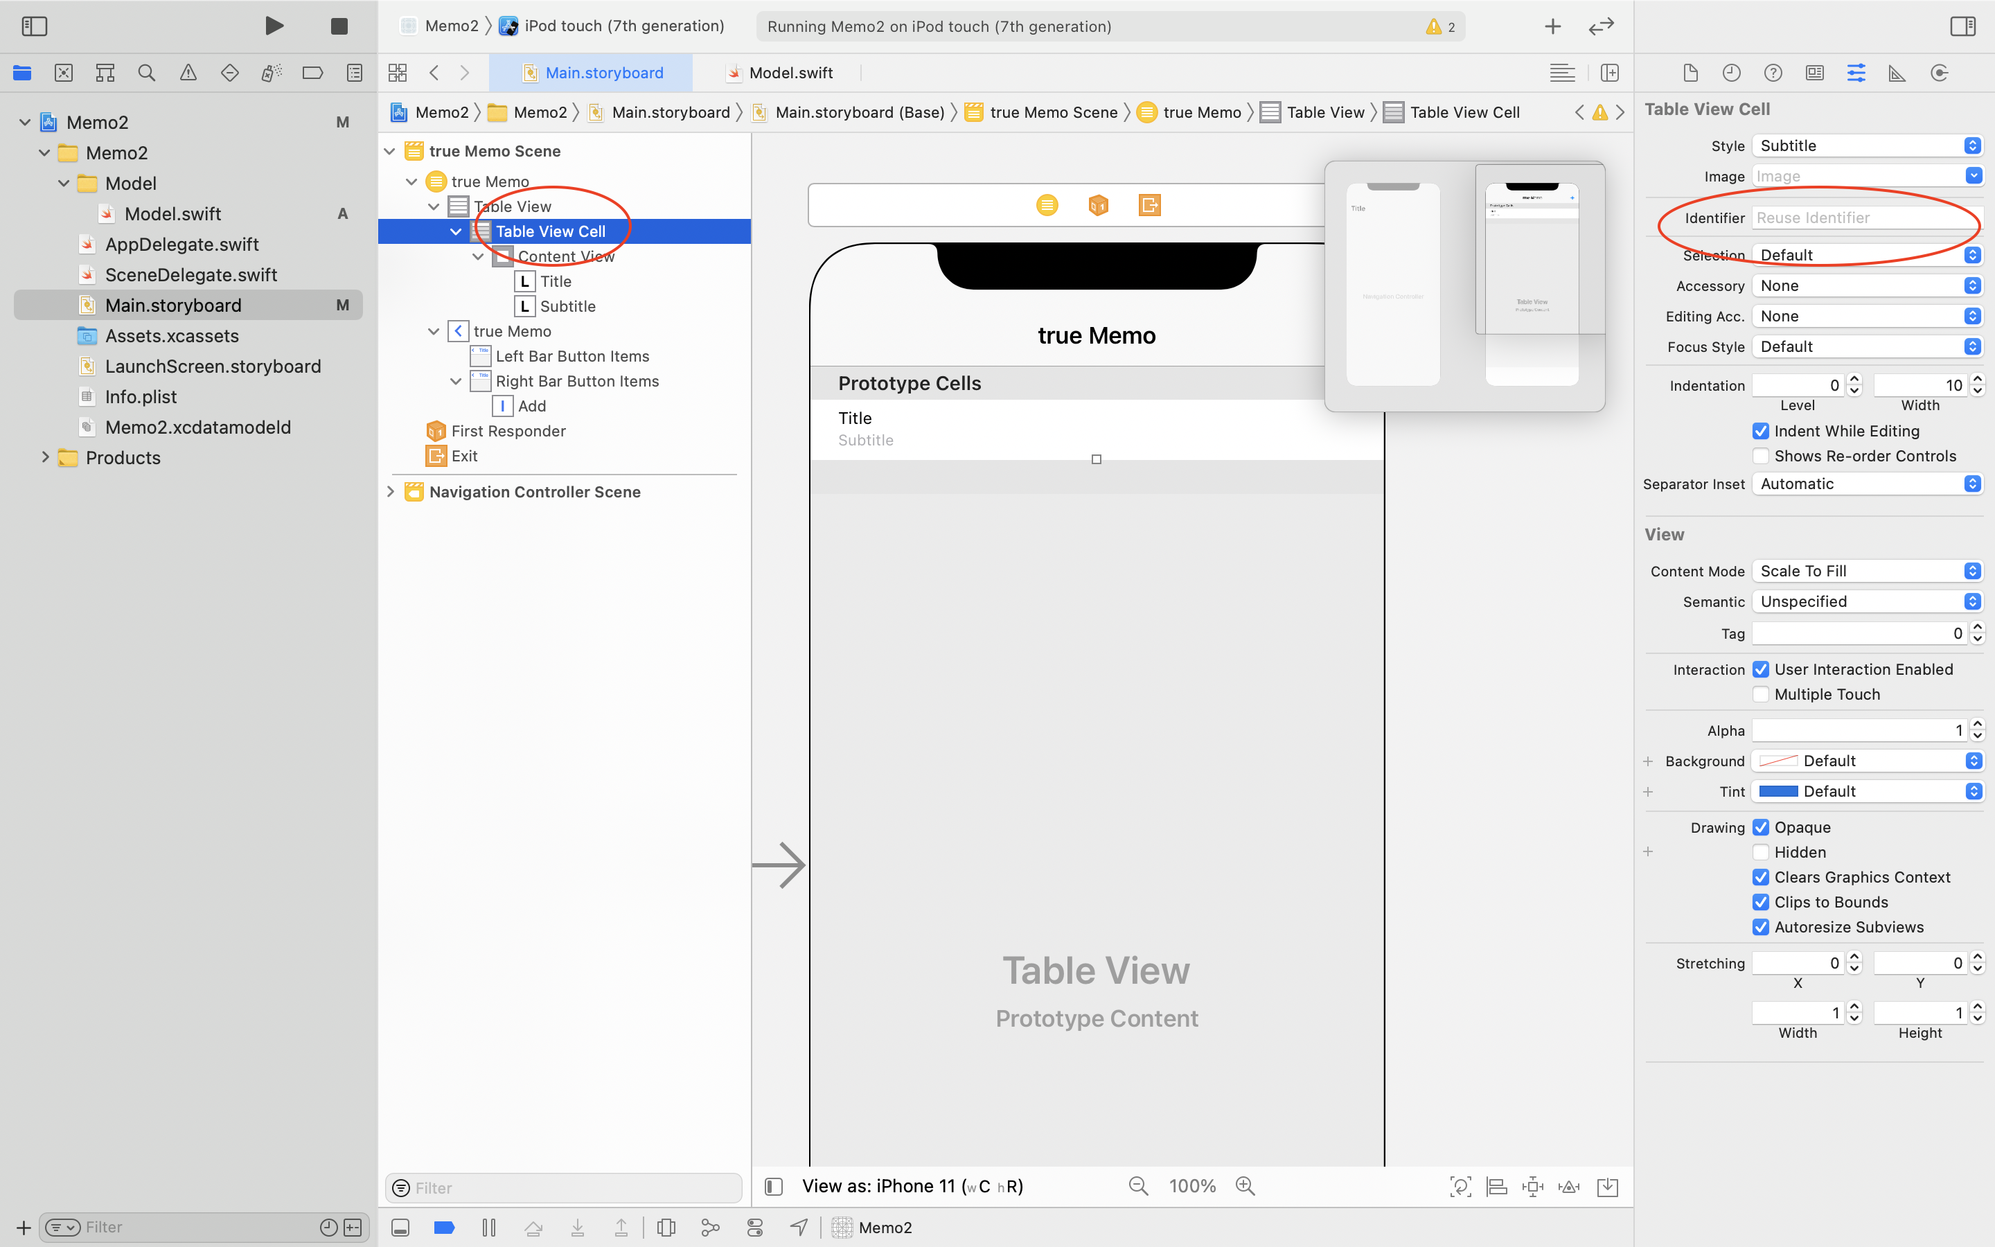Open the Connections inspector icon
1995x1247 pixels.
click(1939, 73)
